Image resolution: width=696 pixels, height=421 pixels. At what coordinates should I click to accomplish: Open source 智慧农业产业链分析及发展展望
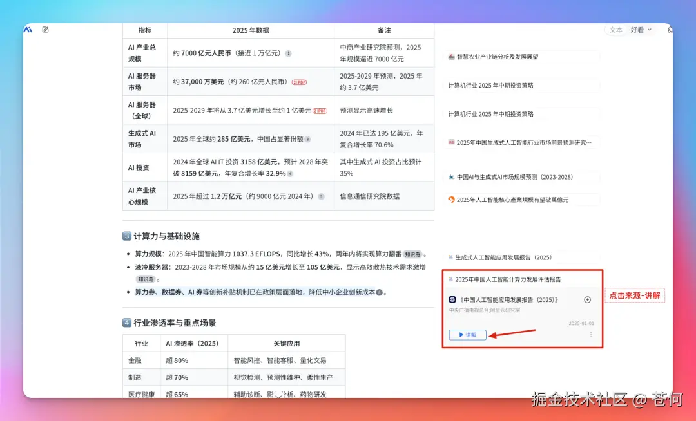pos(497,57)
